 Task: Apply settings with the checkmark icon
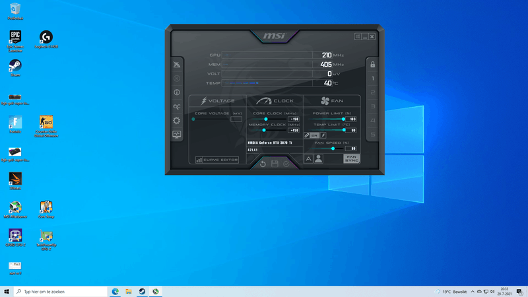click(x=286, y=164)
